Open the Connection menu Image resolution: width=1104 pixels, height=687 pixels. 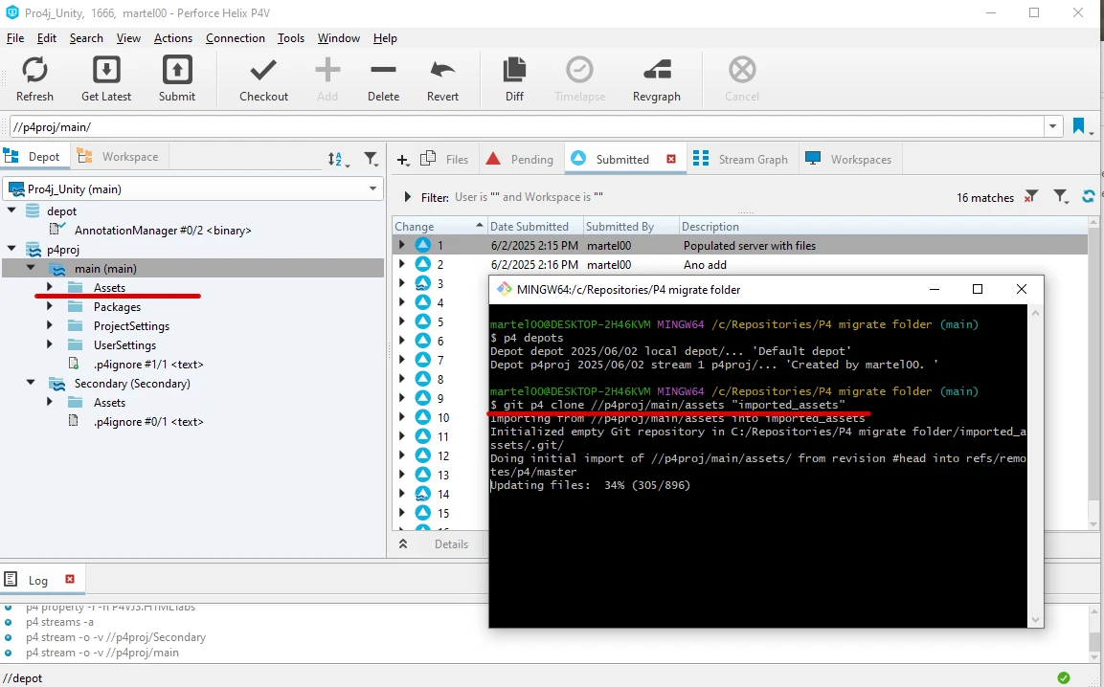coord(235,38)
